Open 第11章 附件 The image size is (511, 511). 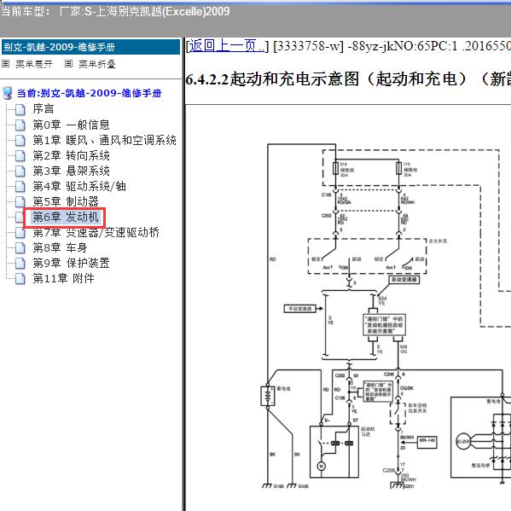[x=63, y=278]
